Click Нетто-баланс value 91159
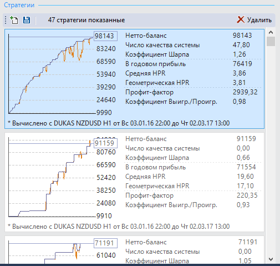 coord(246,139)
